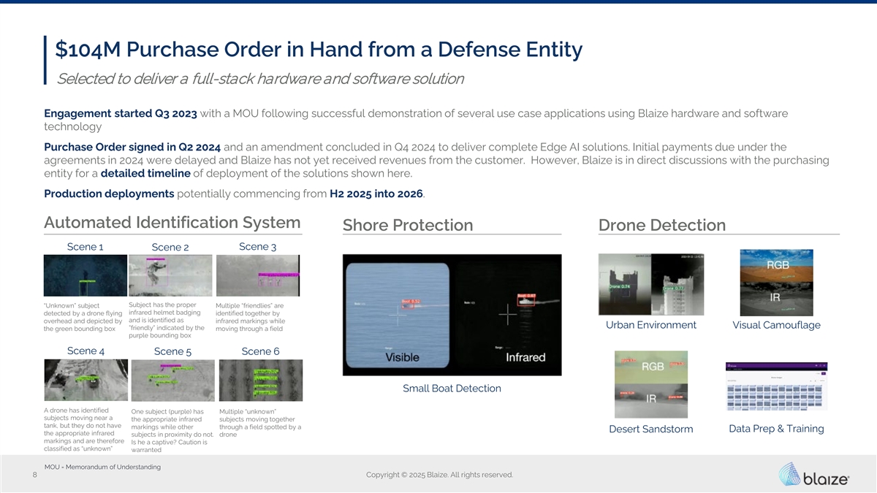Click the Copyright 2025 Blaize footer text
Screen dimensions: 877x493
[438, 475]
